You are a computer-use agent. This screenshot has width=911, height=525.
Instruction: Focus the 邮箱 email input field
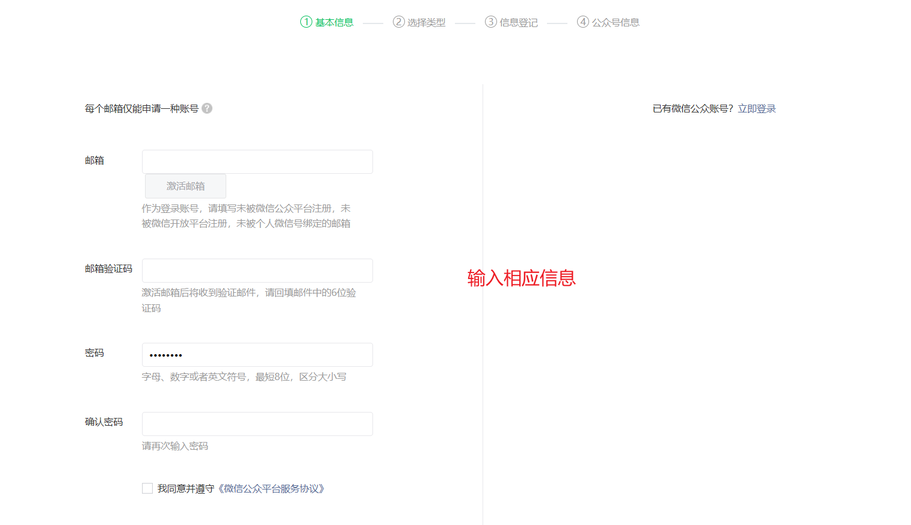click(x=257, y=162)
